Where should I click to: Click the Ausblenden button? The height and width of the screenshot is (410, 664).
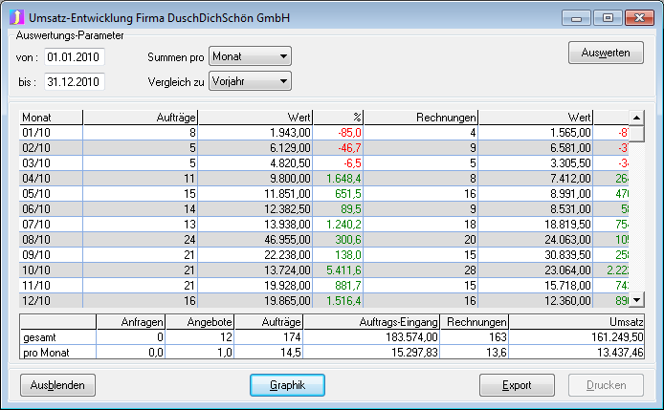click(58, 385)
